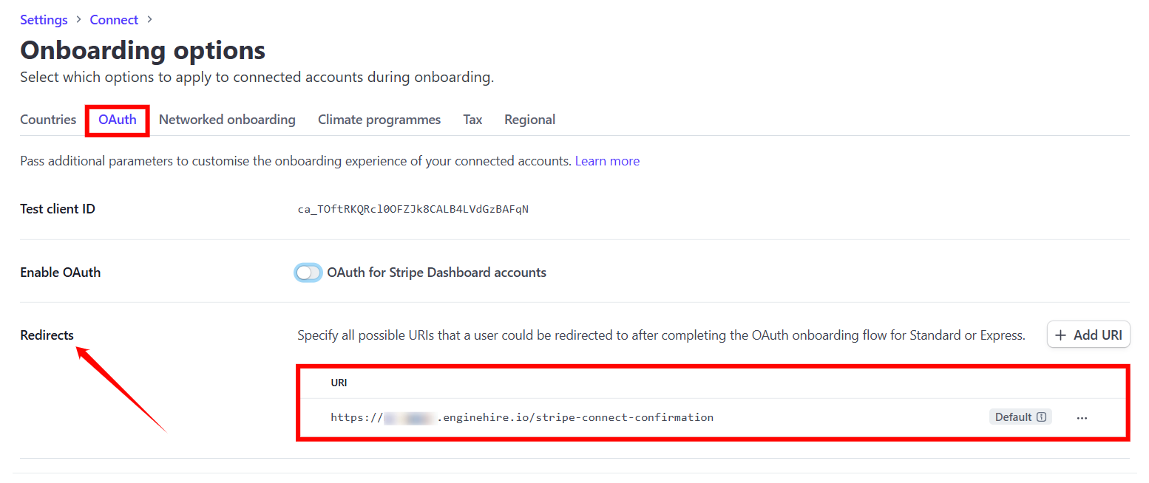Toggle OAuth for Stripe Dashboard accounts switch
This screenshot has height=483, width=1149.
[308, 273]
